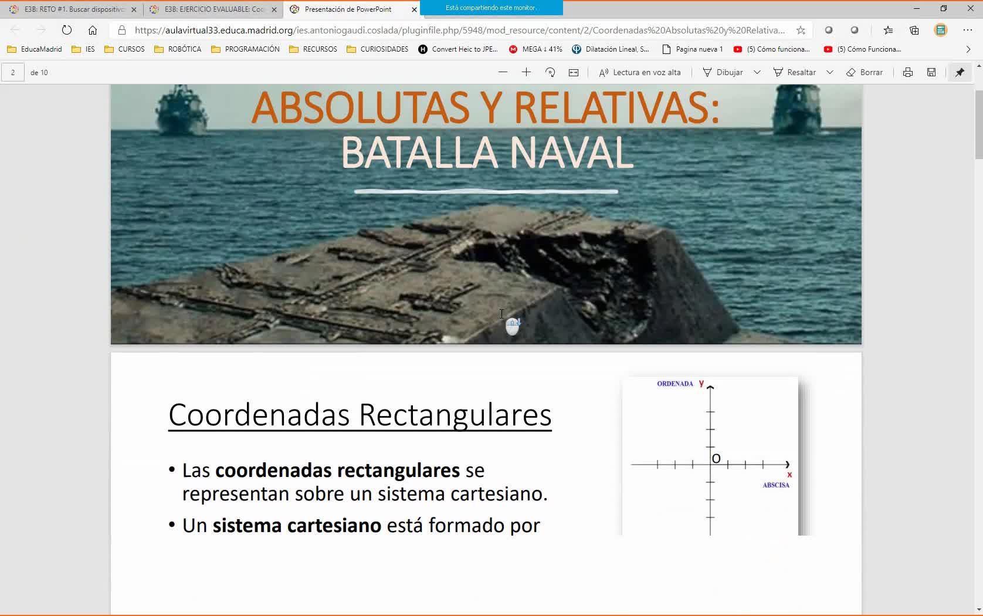Open the CURIOSIDADES bookmark folder

click(378, 49)
